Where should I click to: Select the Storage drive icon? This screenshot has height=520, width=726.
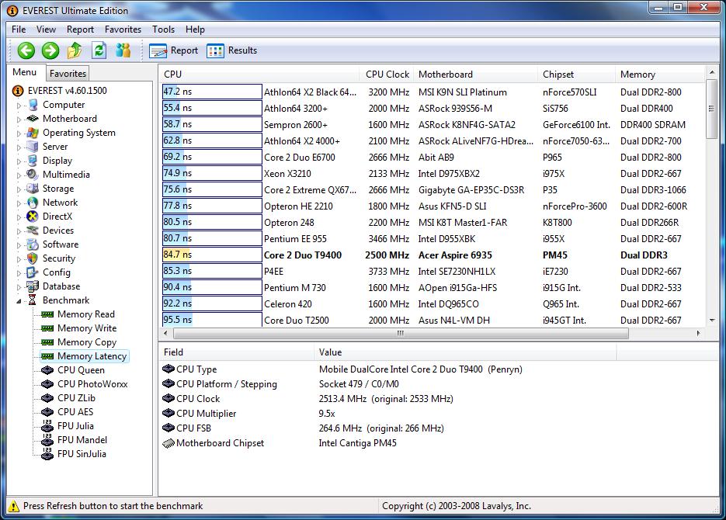[33, 189]
